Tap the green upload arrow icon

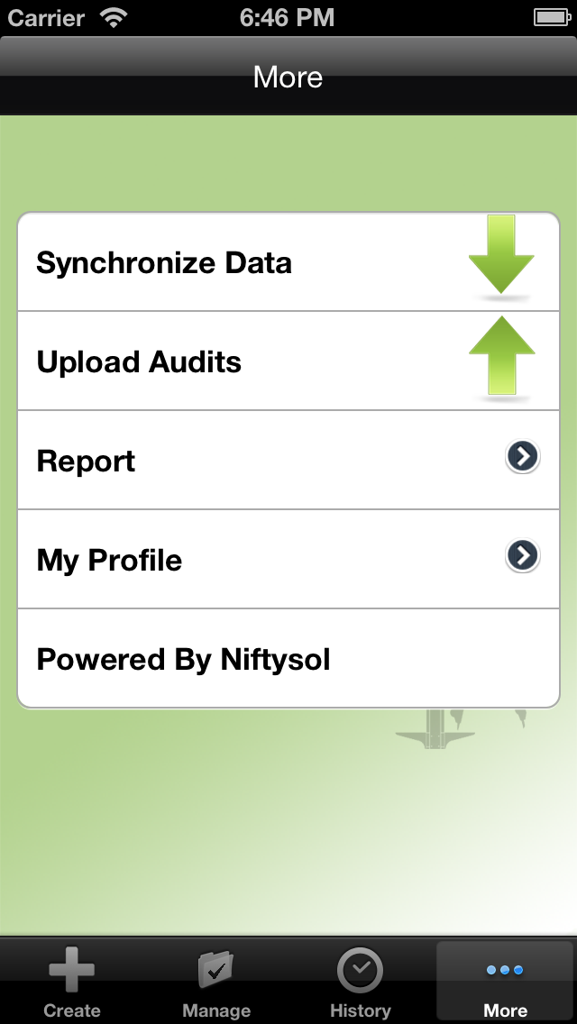click(501, 357)
